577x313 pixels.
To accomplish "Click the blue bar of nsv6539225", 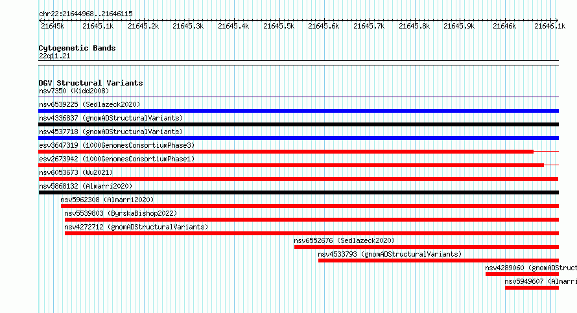I will tap(298, 111).
